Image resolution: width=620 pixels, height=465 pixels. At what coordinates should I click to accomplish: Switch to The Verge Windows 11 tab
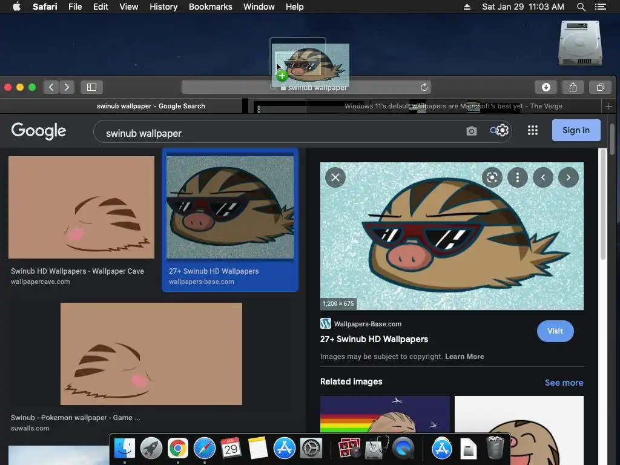(x=453, y=106)
